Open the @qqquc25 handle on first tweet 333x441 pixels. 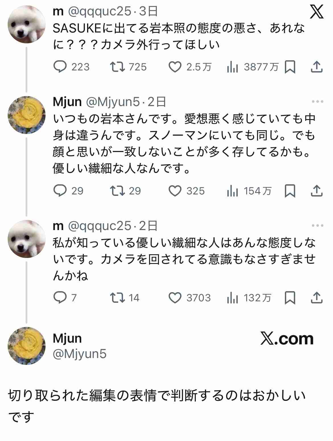point(100,11)
